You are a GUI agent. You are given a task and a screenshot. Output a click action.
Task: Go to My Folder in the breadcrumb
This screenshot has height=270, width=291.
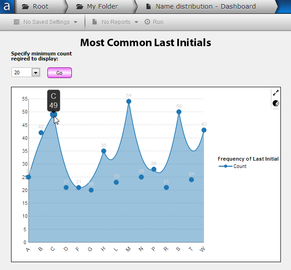click(x=102, y=7)
